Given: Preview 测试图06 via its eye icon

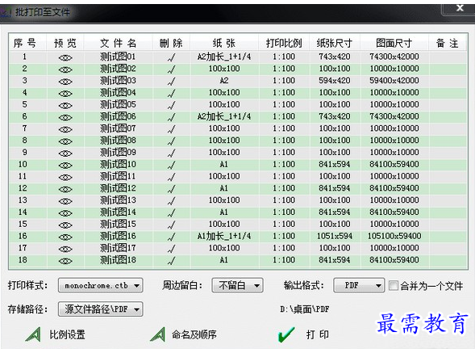Looking at the screenshot, I should click(x=65, y=117).
